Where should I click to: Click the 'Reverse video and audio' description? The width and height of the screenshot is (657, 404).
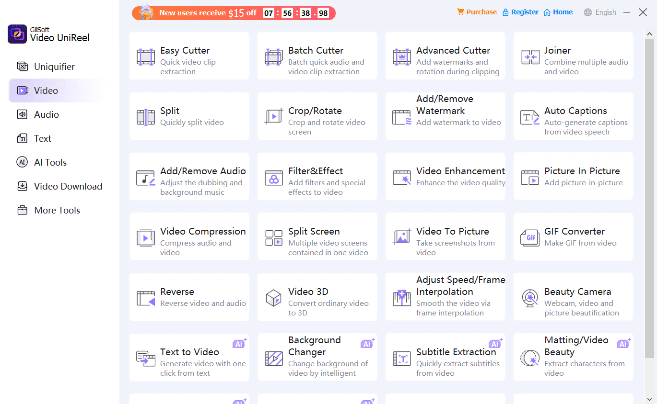pos(203,303)
